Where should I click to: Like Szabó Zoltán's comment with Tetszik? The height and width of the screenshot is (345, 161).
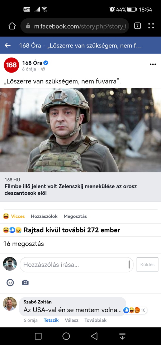tap(51, 320)
